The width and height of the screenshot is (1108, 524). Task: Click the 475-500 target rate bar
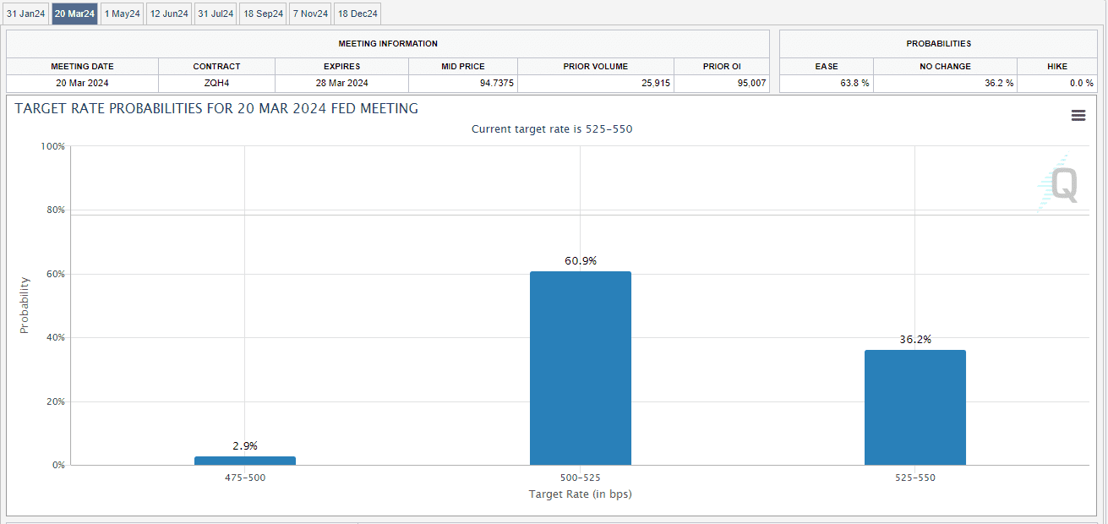point(245,461)
